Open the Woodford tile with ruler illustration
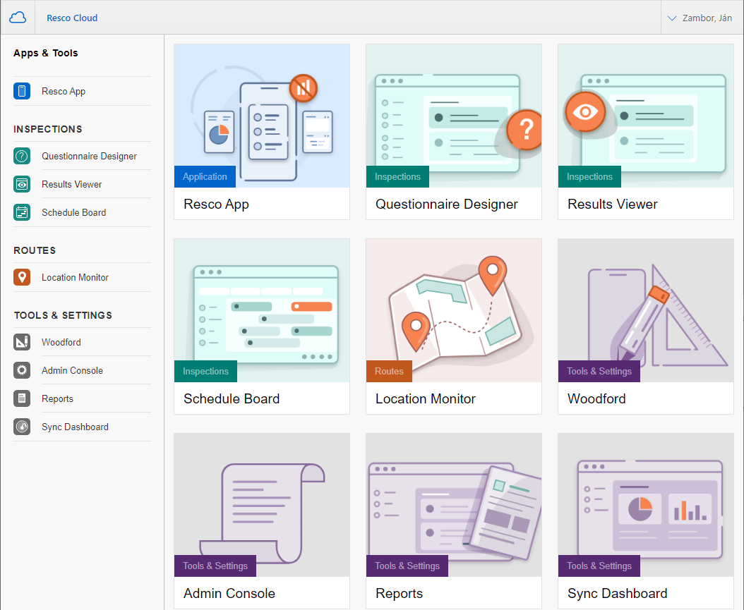Screen dimensions: 744x610 tap(645, 310)
